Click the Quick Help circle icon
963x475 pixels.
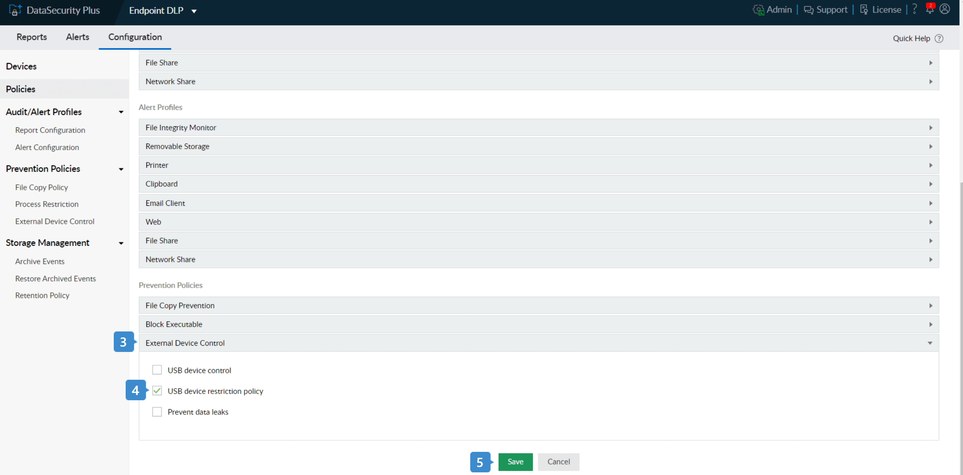(x=939, y=38)
